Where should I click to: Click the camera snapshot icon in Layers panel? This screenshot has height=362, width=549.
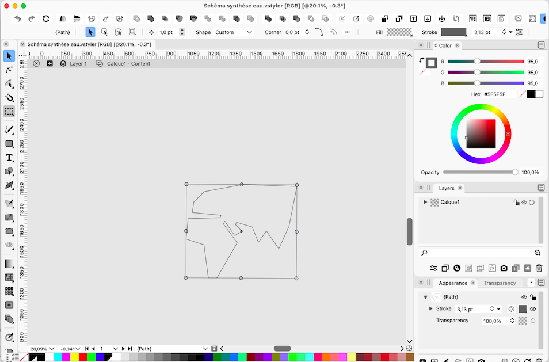pyautogui.click(x=504, y=268)
